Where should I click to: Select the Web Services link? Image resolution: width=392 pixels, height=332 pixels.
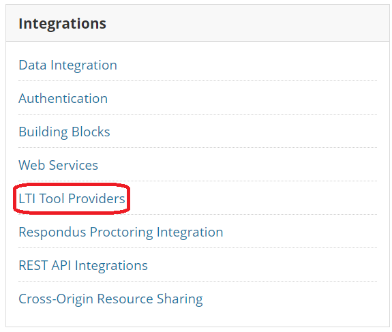pos(58,165)
